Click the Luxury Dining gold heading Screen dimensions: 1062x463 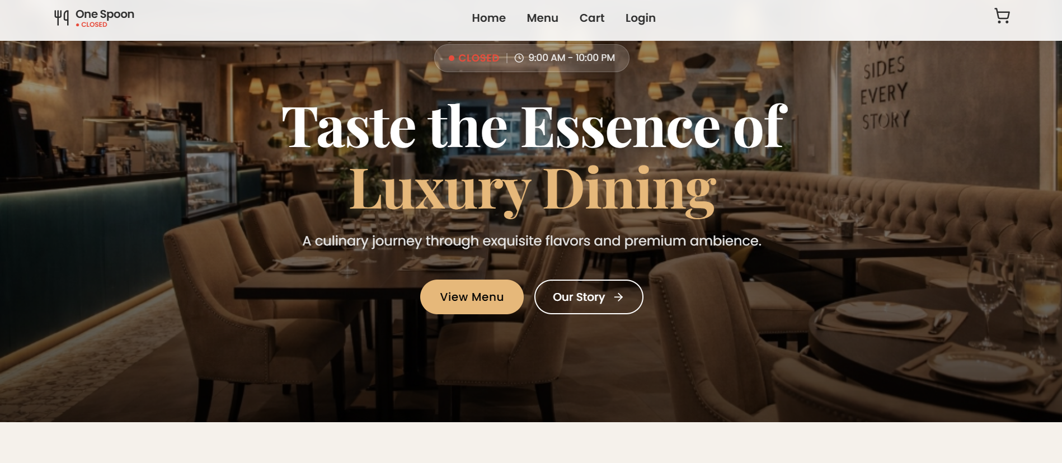click(533, 190)
